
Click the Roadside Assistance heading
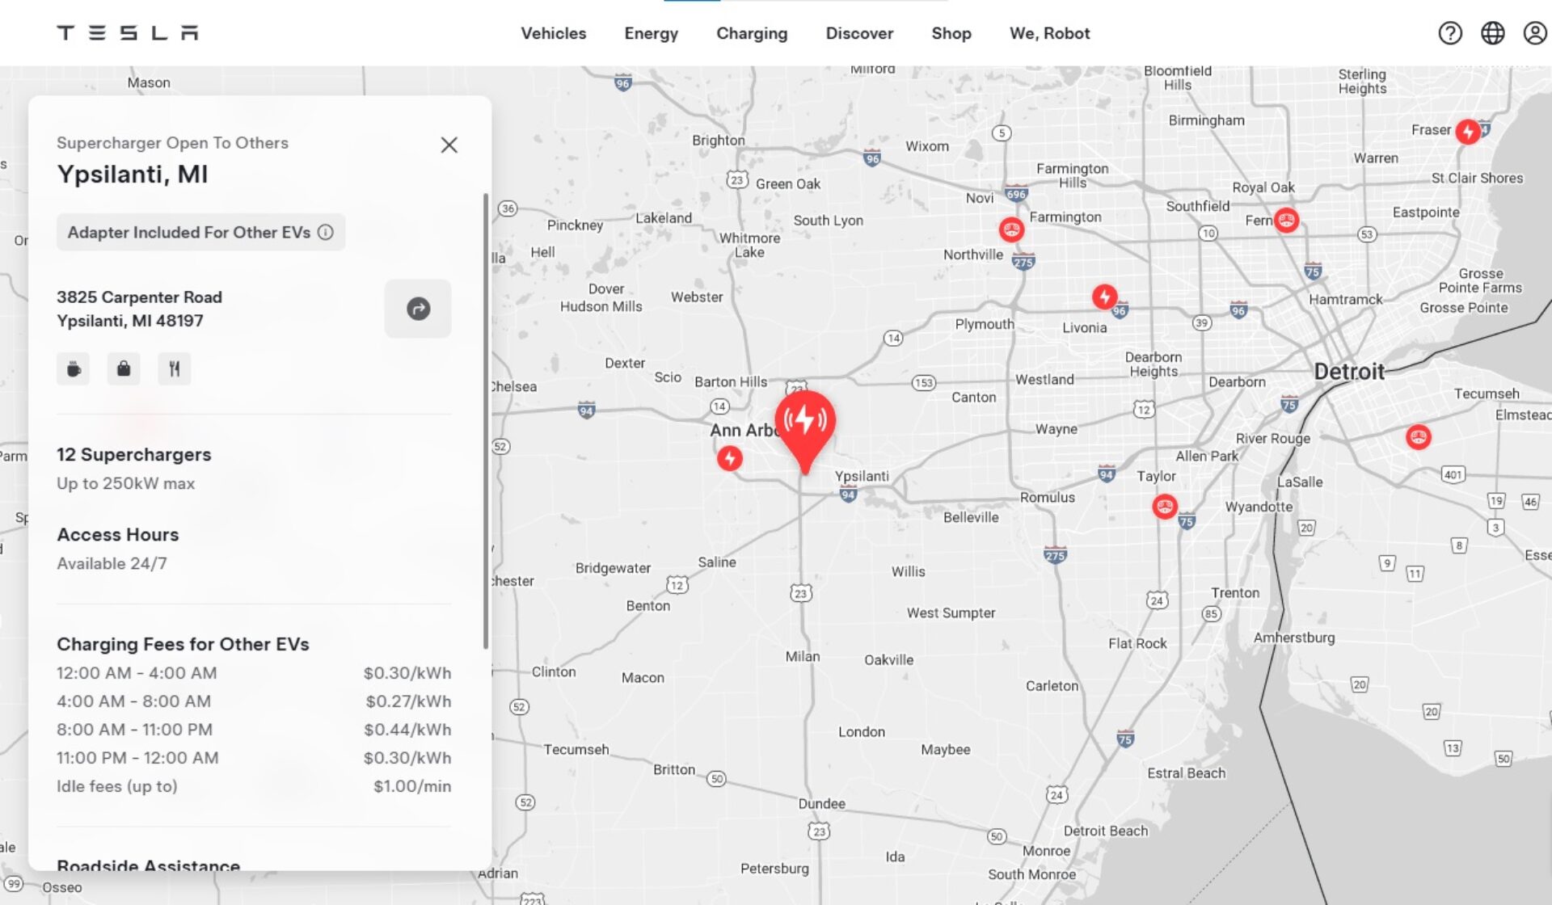click(x=148, y=865)
